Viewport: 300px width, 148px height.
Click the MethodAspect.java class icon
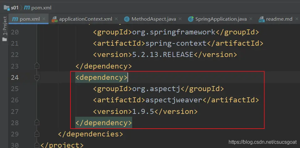127,19
